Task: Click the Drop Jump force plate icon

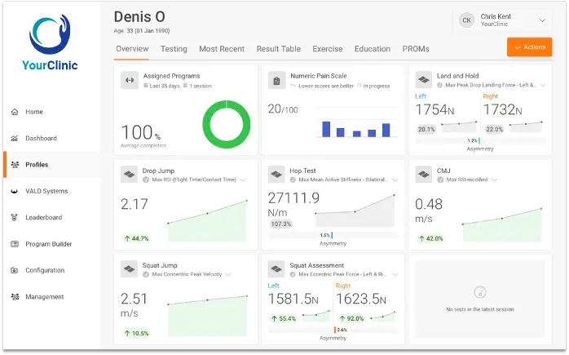Action: click(130, 175)
